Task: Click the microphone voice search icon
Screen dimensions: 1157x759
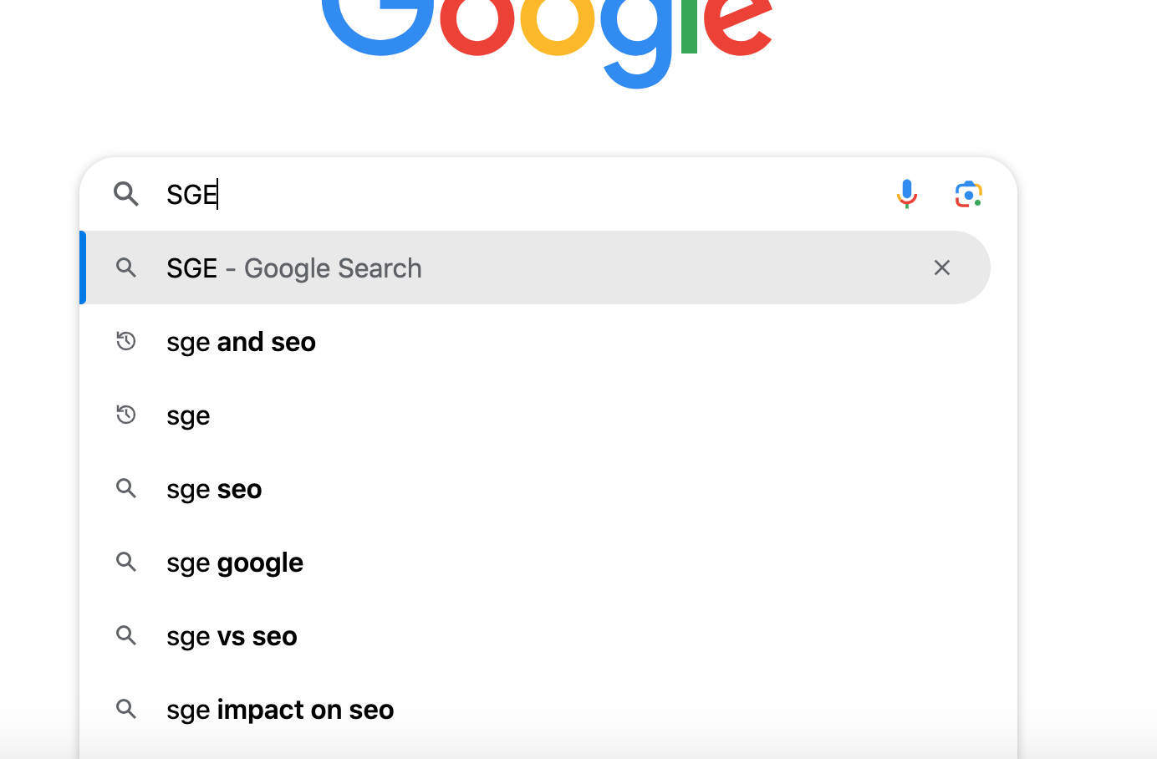Action: coord(907,193)
